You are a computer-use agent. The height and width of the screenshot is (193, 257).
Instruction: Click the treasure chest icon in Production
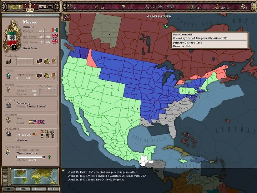pos(39,61)
